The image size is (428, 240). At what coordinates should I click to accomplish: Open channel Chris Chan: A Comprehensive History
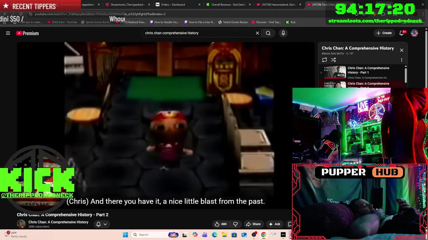[58, 222]
